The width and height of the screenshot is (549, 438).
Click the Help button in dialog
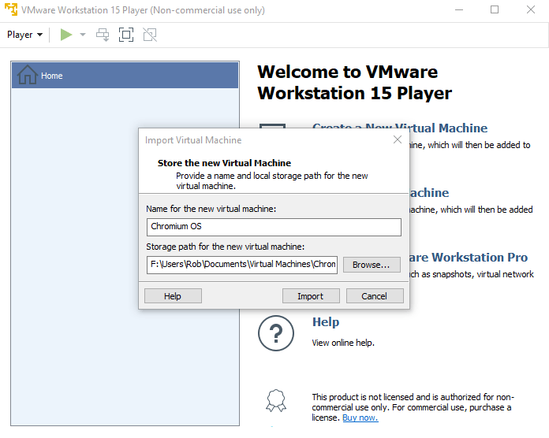tap(173, 295)
